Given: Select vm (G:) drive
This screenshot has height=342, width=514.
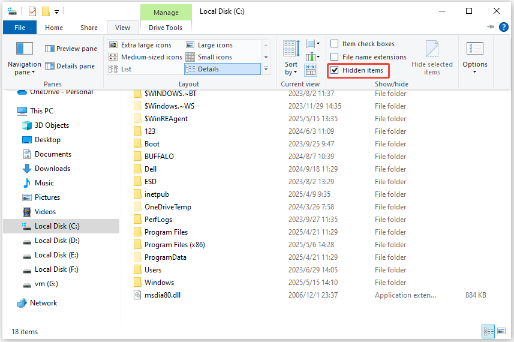Looking at the screenshot, I should (40, 284).
